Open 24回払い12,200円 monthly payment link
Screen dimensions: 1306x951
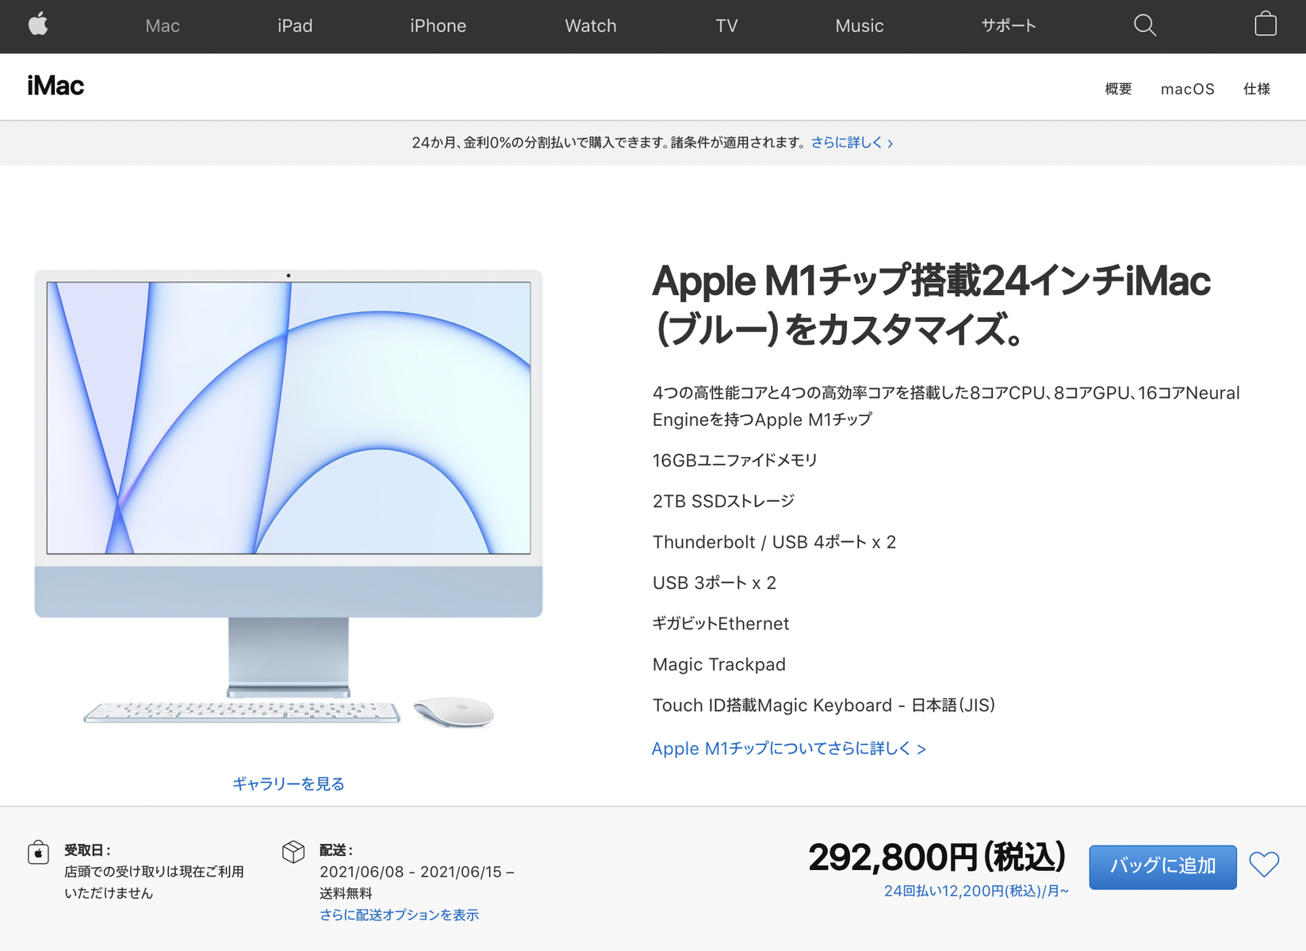(x=976, y=892)
